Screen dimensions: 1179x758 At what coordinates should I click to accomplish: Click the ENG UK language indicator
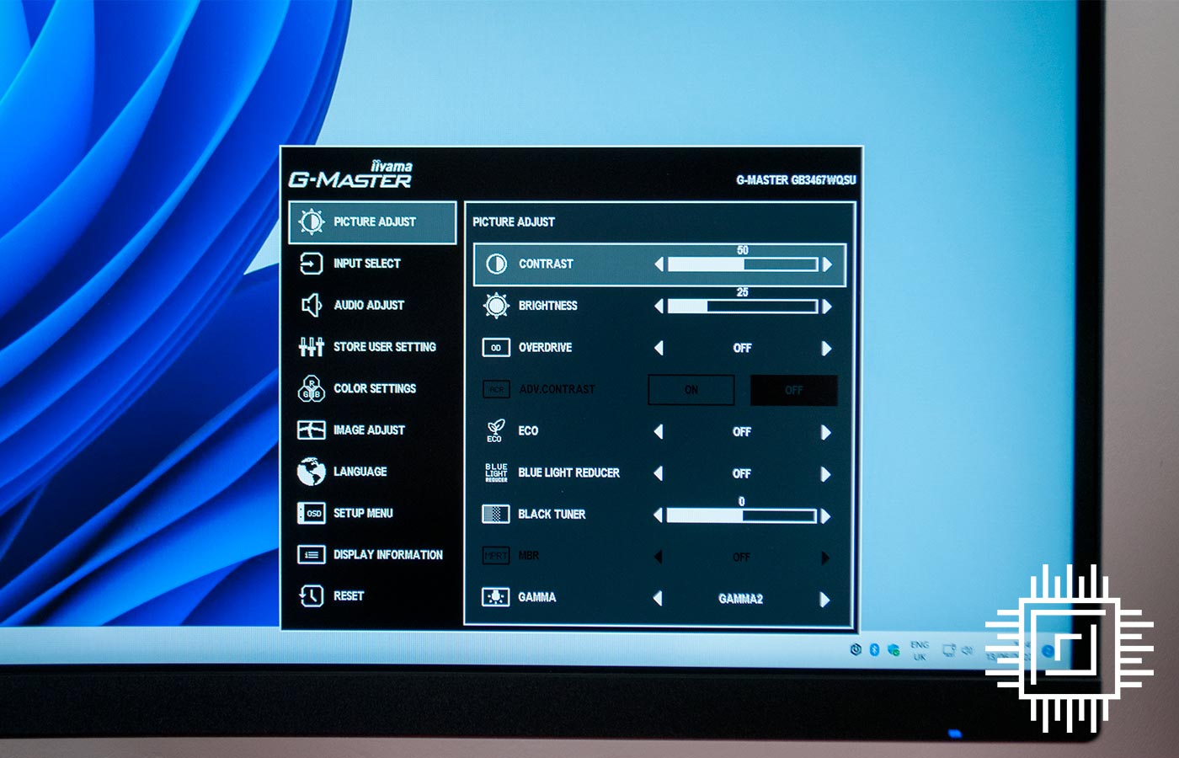tap(919, 650)
